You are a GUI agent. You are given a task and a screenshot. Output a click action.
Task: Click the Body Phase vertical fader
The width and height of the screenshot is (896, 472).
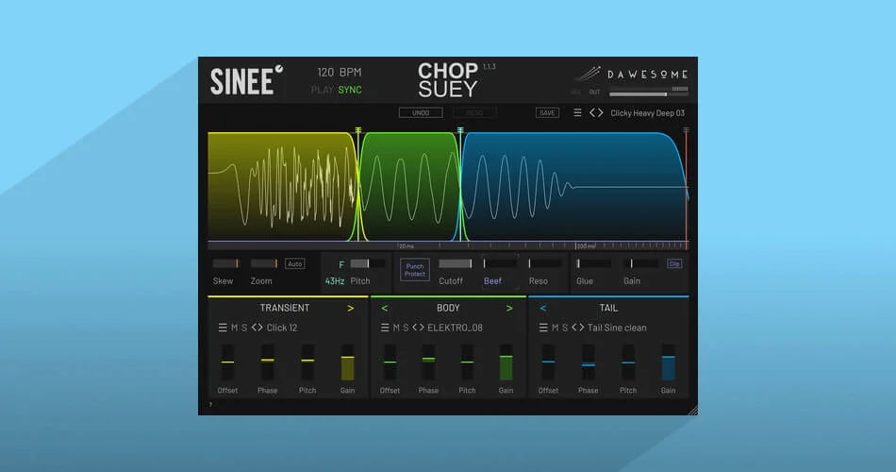428,362
